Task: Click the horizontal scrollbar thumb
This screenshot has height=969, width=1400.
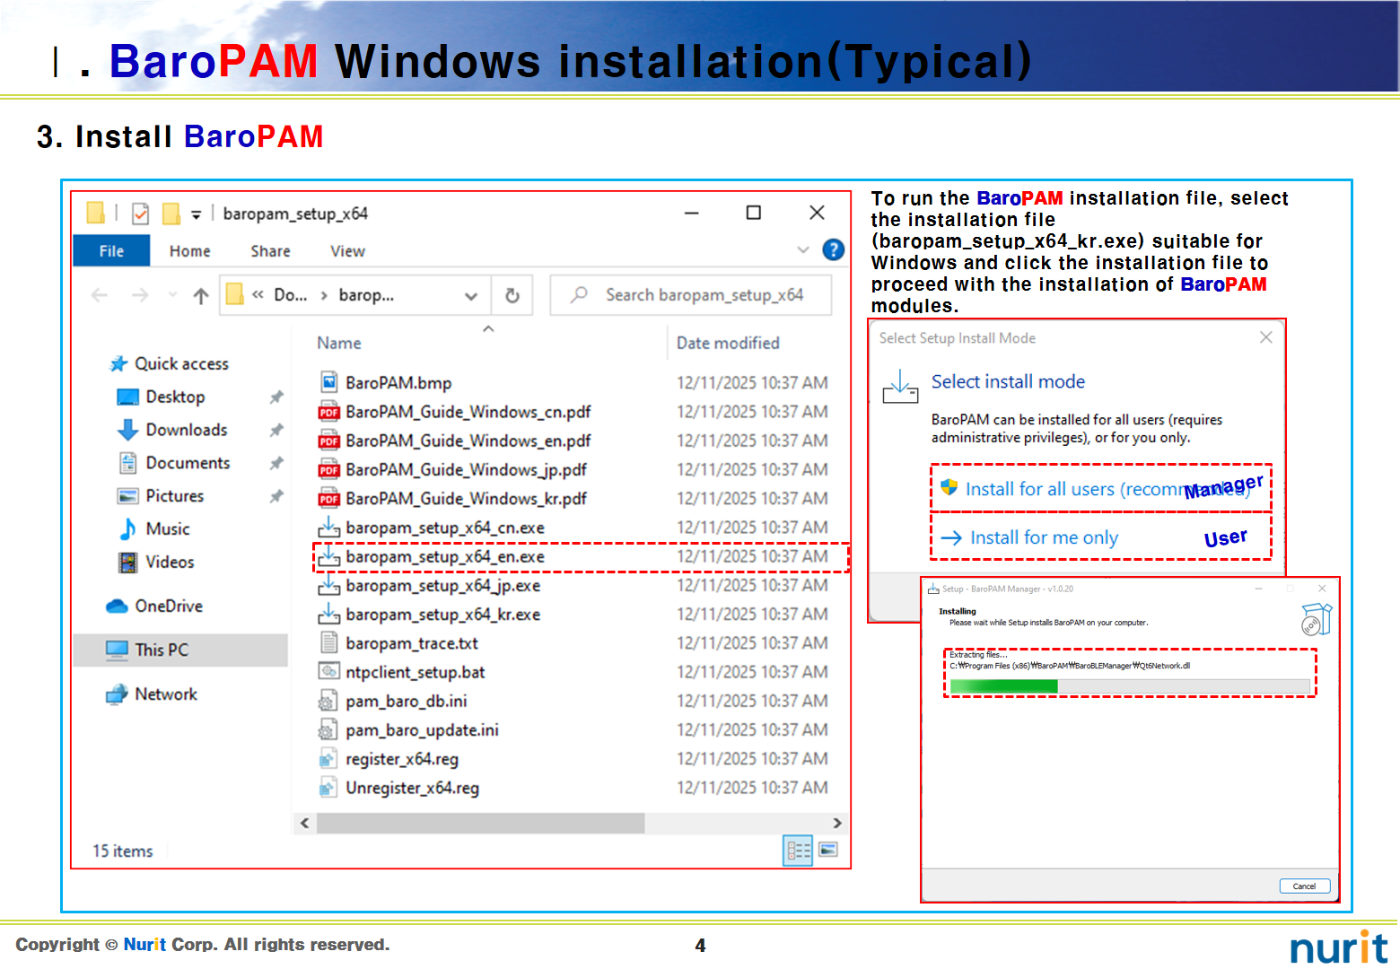Action: coord(480,823)
